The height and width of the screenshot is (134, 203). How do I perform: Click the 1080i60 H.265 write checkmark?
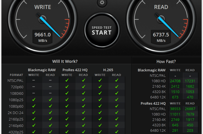click(x=100, y=93)
